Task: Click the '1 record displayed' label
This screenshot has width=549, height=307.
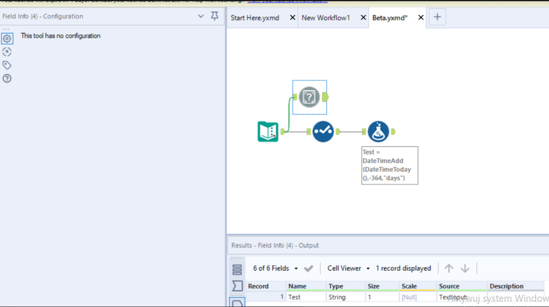Action: [403, 269]
